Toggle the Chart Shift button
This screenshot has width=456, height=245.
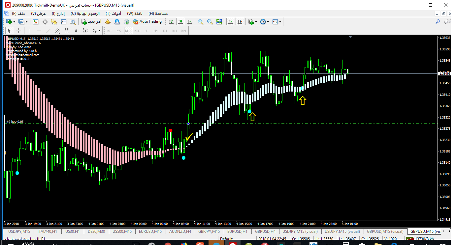point(240,22)
